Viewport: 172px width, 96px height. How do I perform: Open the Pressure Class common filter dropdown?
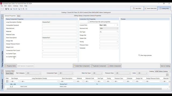[x=123, y=73]
